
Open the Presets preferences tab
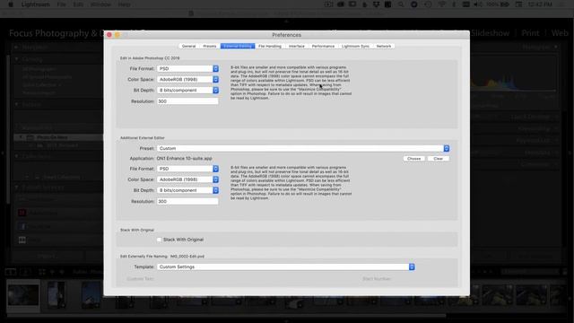tap(210, 46)
